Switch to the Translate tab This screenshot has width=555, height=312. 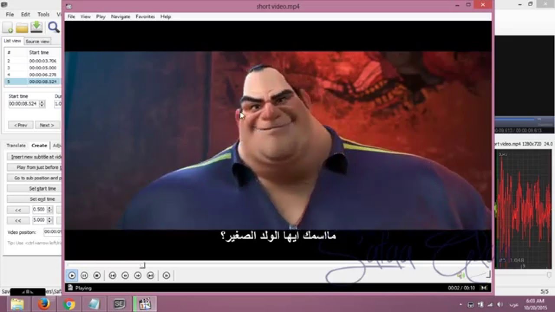[x=16, y=146]
